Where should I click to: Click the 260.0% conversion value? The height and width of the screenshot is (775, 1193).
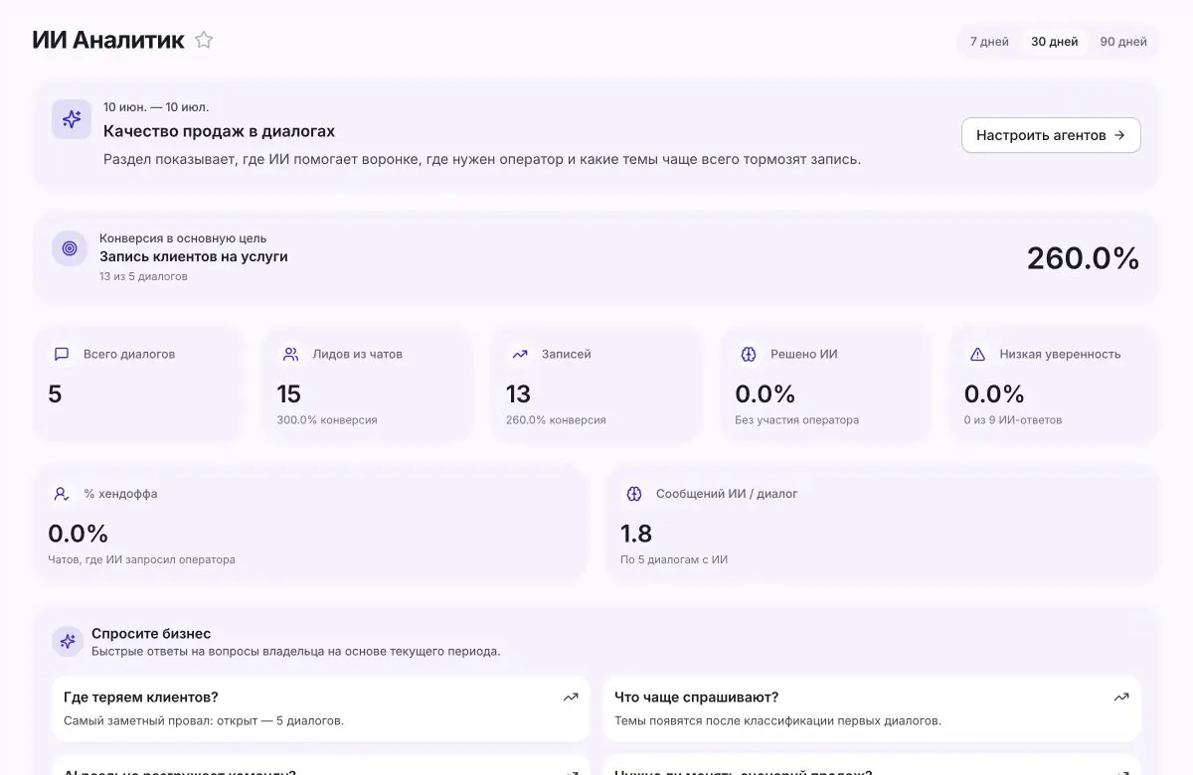coord(1083,258)
